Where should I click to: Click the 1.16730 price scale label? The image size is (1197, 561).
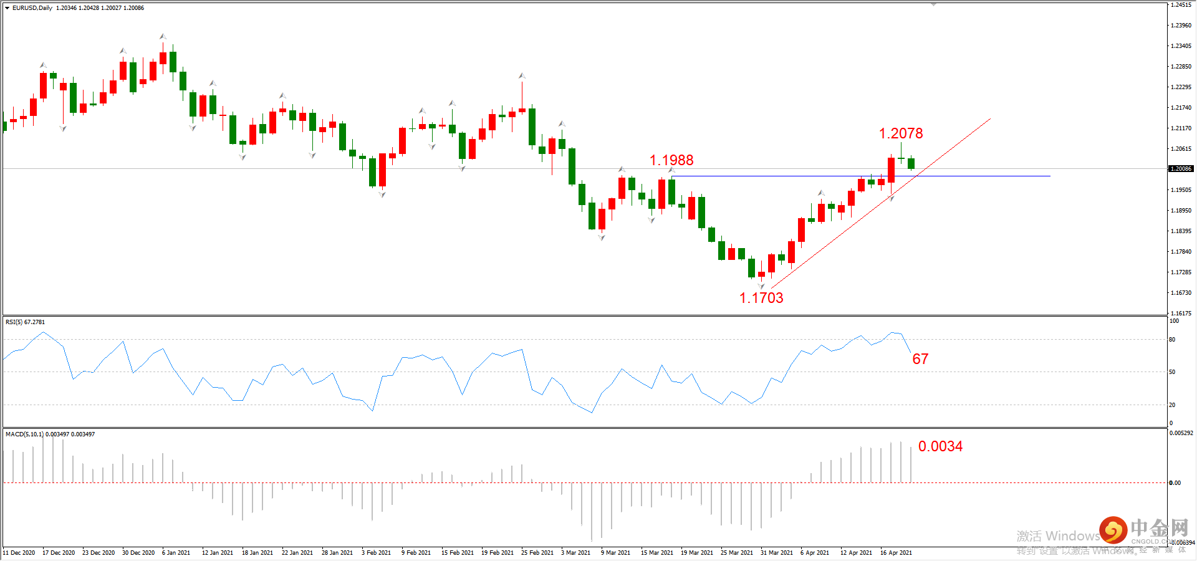[1181, 293]
